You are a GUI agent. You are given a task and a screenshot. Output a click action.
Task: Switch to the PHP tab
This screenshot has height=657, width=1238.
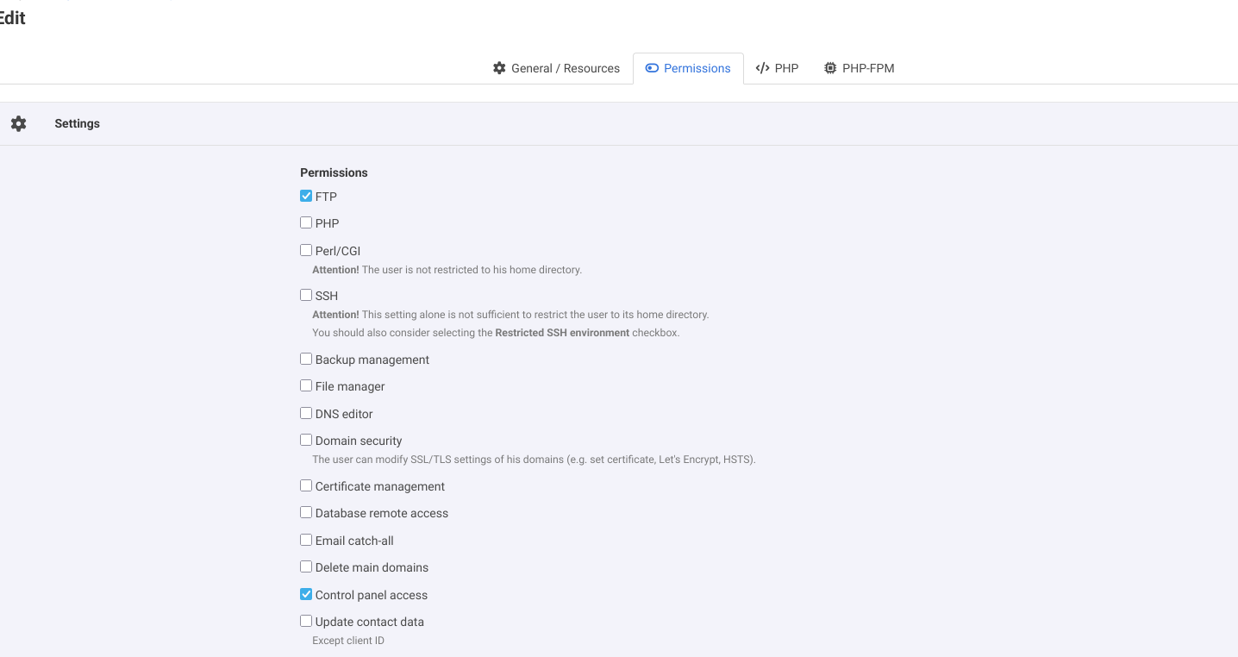[777, 68]
